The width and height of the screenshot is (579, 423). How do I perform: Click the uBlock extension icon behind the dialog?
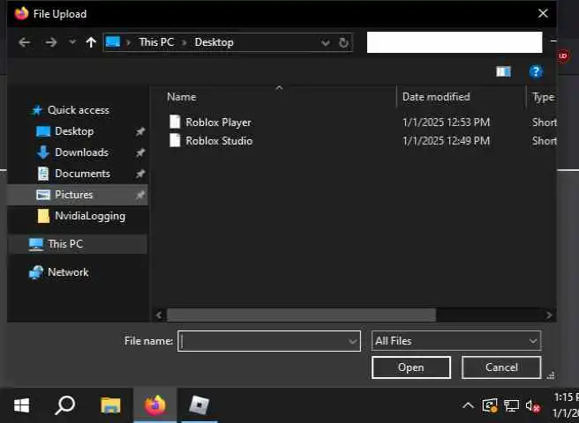[563, 56]
